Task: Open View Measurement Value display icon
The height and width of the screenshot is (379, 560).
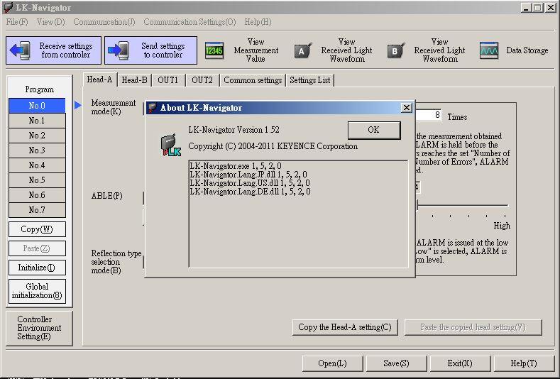Action: 214,50
